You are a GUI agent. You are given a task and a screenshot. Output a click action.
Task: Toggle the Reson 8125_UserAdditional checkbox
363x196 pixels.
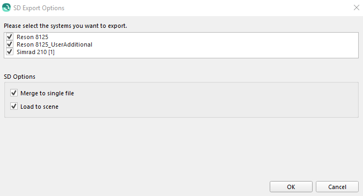point(10,44)
